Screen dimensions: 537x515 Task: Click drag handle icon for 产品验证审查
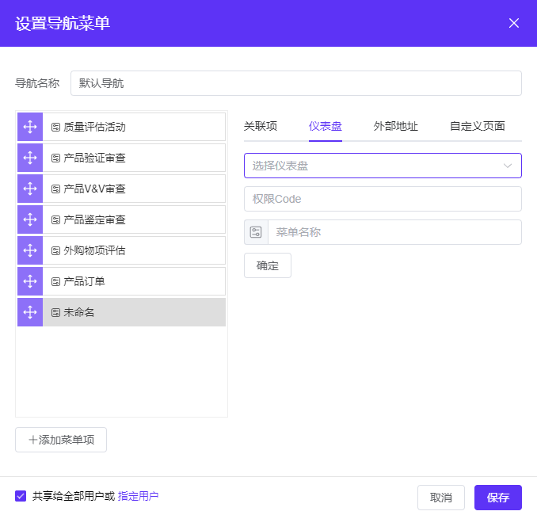tap(30, 158)
